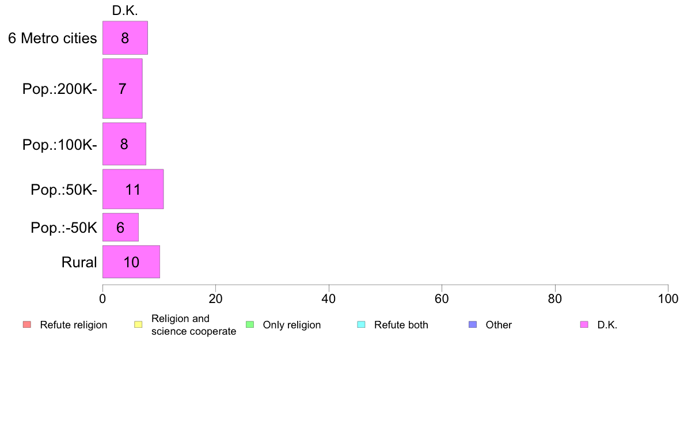Select the Pop.:50K- bar showing 11
684x424 pixels.
tap(133, 189)
